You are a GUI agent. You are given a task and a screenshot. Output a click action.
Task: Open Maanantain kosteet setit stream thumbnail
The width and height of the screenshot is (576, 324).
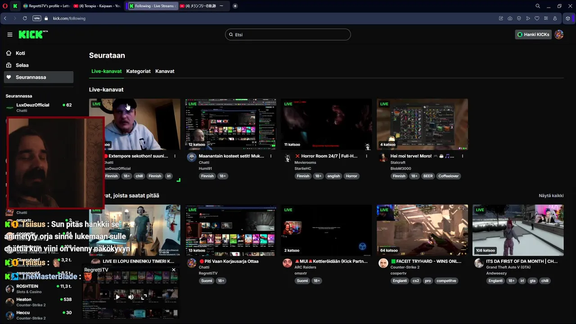(x=230, y=124)
